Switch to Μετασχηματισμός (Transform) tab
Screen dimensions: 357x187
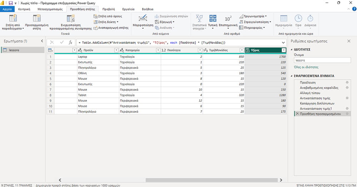click(x=50, y=9)
